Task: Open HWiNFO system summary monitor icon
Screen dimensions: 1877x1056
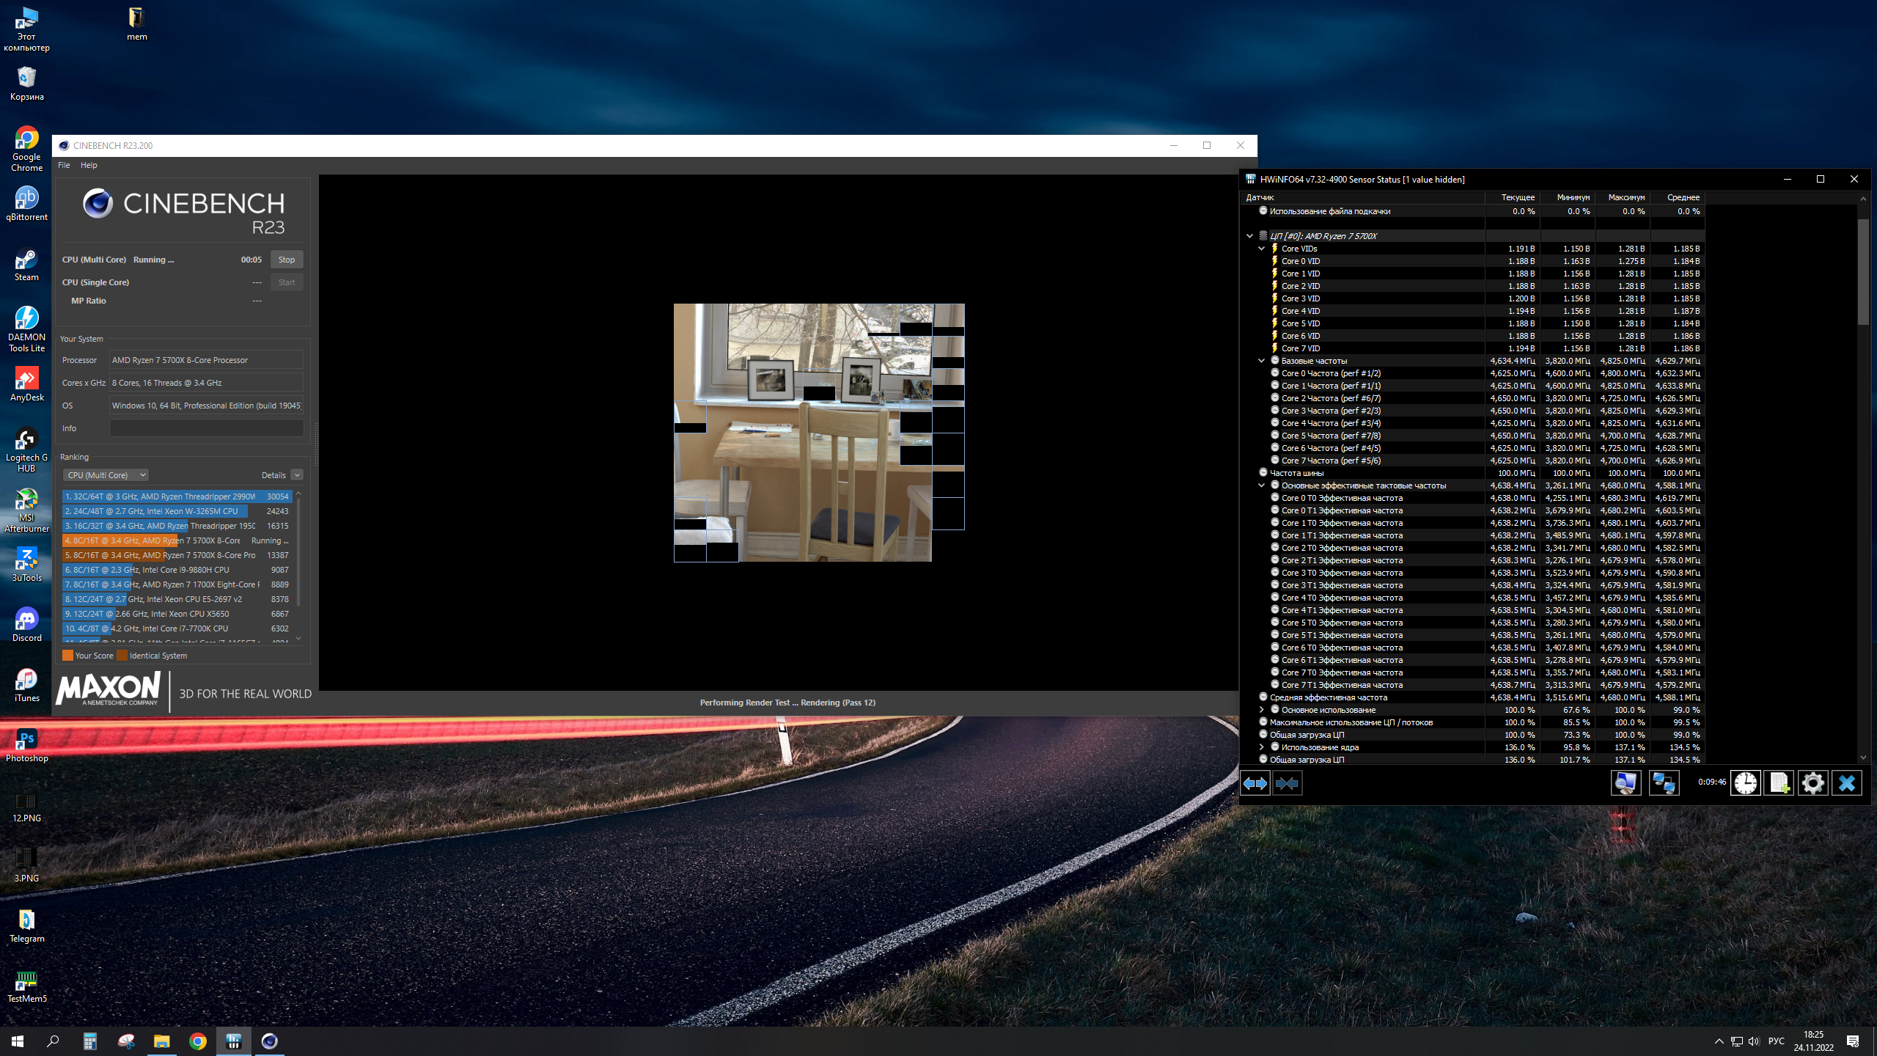Action: click(1626, 783)
